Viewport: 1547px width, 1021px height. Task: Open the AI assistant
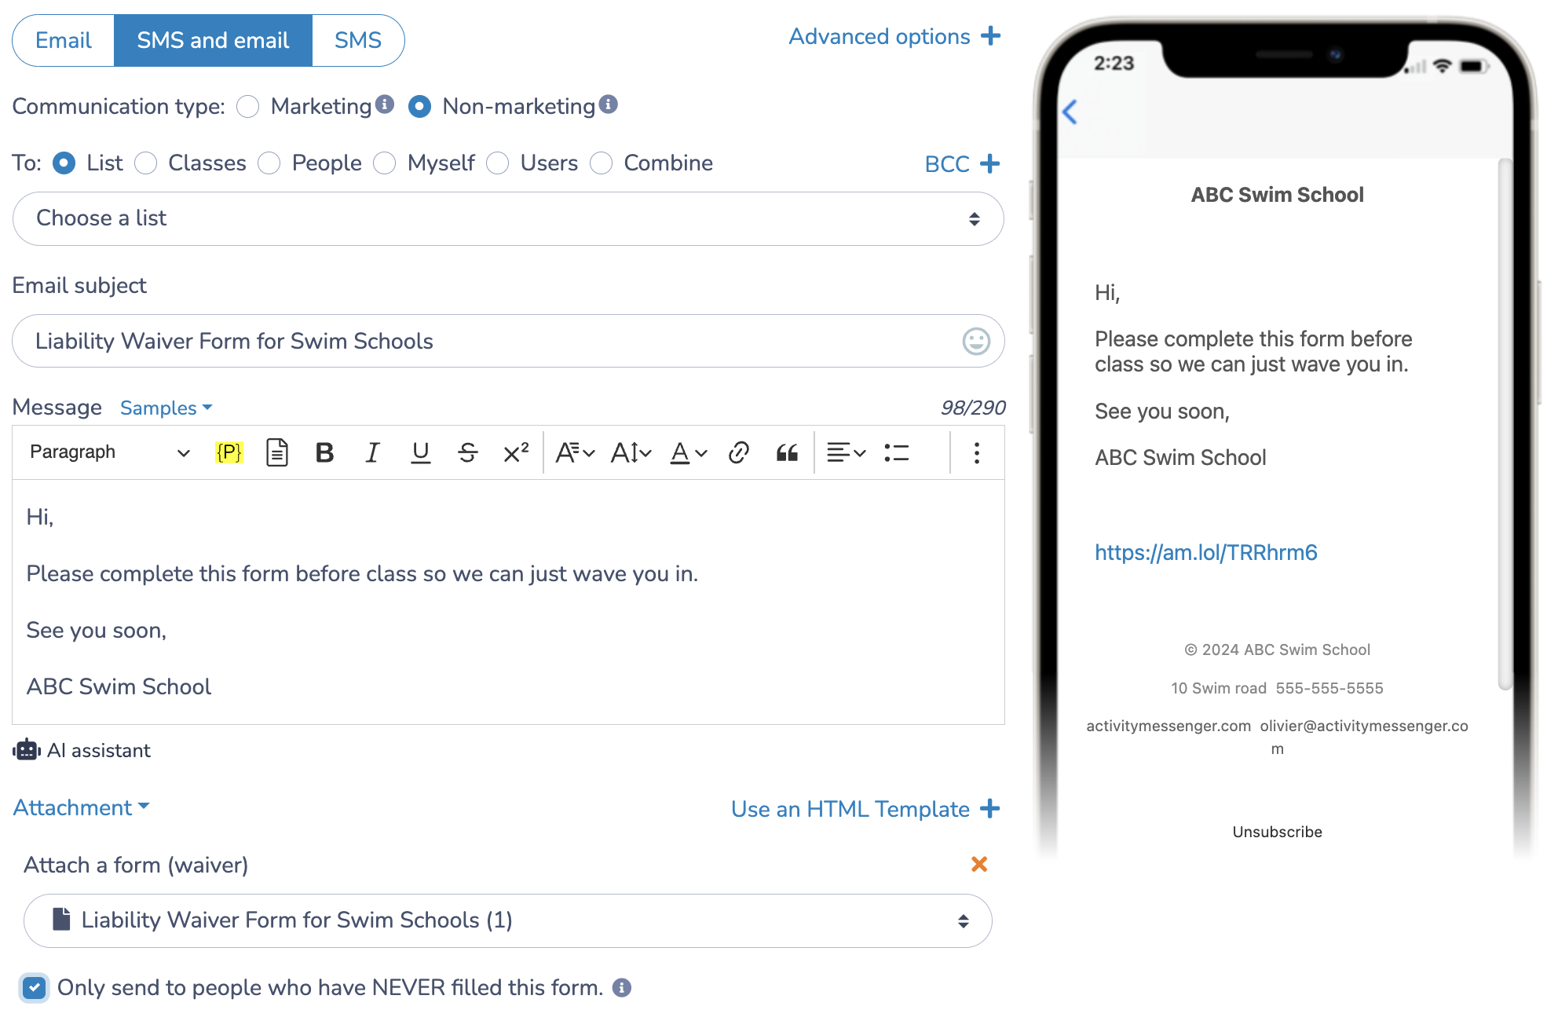click(98, 750)
